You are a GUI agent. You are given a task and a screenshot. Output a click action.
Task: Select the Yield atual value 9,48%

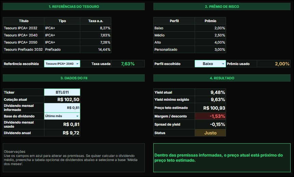pos(210,92)
